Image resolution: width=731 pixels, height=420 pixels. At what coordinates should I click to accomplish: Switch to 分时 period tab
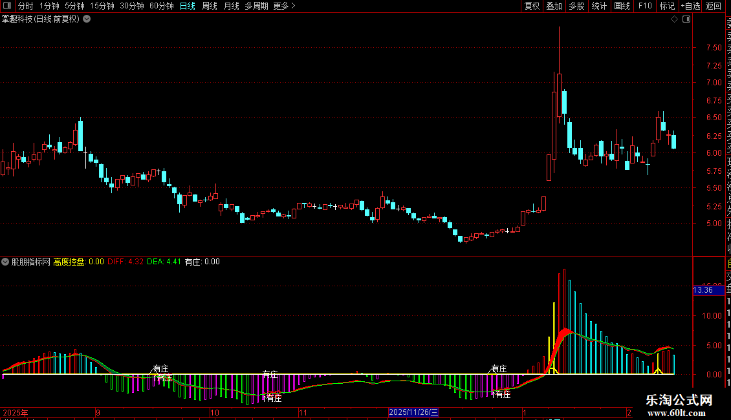click(x=26, y=6)
